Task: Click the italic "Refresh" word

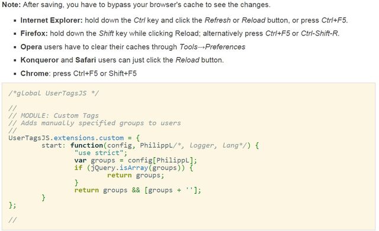Action: click(x=217, y=20)
